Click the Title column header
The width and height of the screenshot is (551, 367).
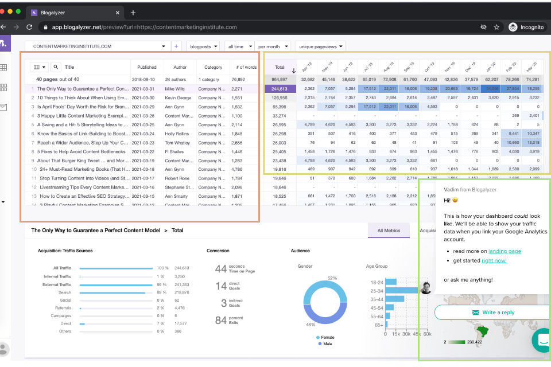(x=69, y=67)
